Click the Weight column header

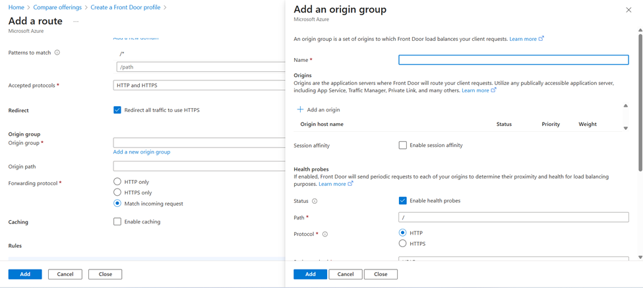[x=588, y=124]
